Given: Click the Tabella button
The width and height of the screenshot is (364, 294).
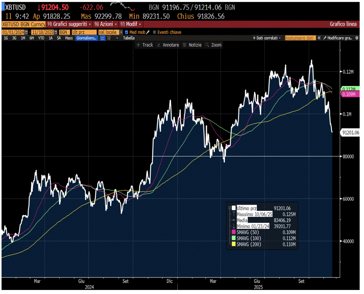Looking at the screenshot, I should pyautogui.click(x=129, y=38).
